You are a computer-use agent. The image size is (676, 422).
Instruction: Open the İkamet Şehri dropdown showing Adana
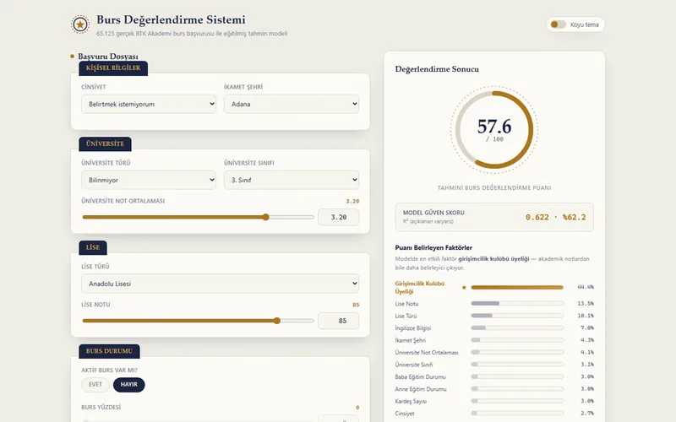(292, 104)
